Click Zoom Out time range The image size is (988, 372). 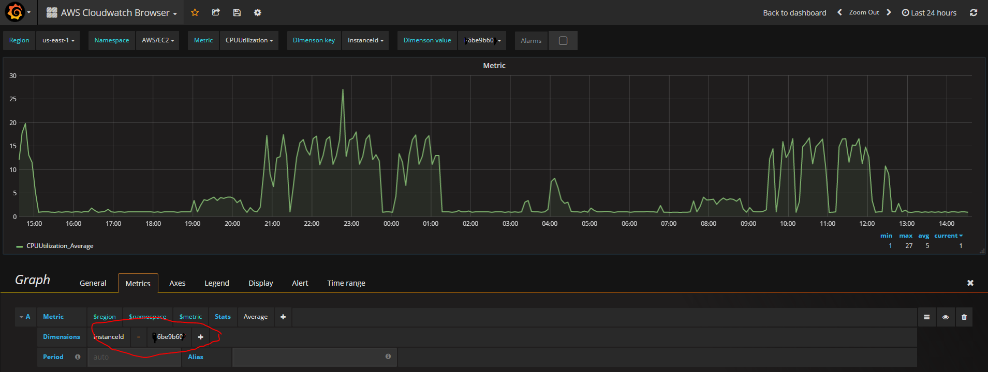pos(864,12)
